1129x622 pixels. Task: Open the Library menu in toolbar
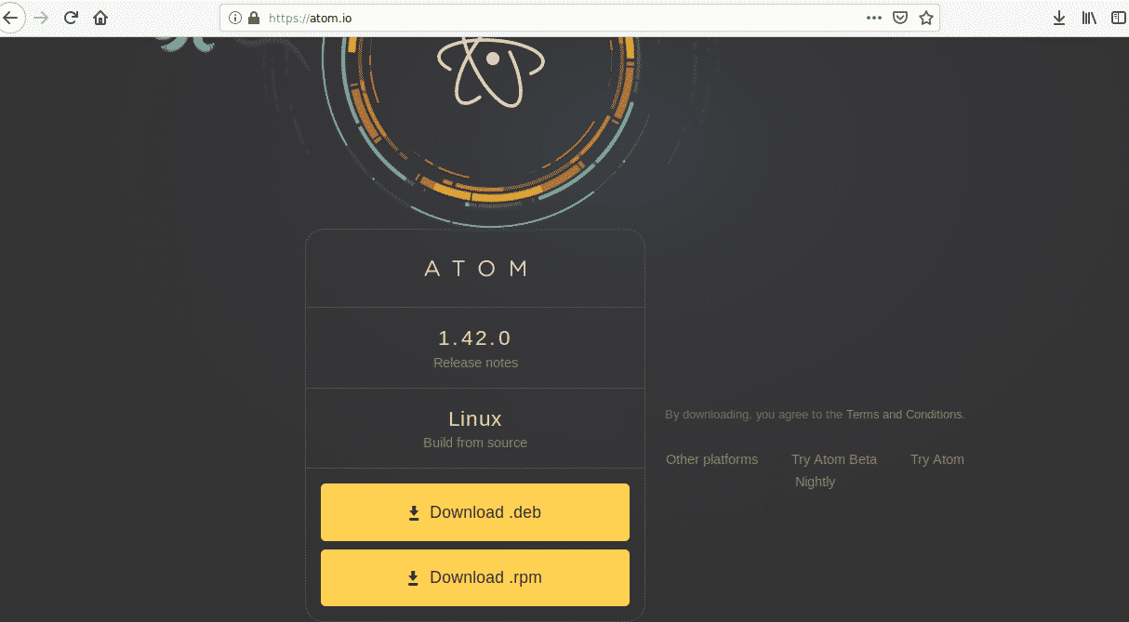point(1088,18)
